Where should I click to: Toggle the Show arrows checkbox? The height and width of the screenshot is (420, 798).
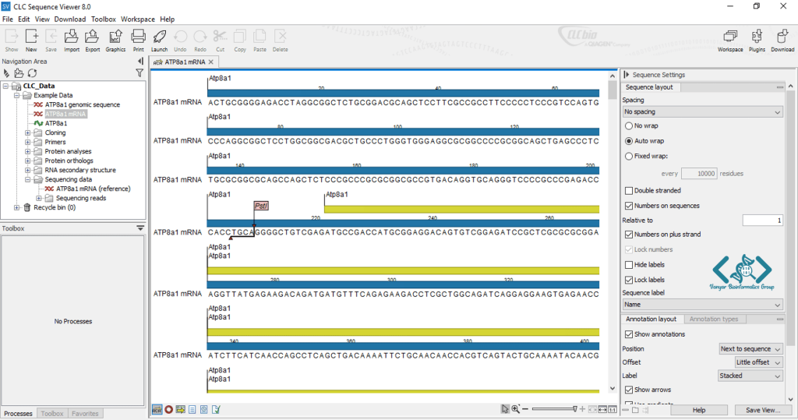point(629,390)
